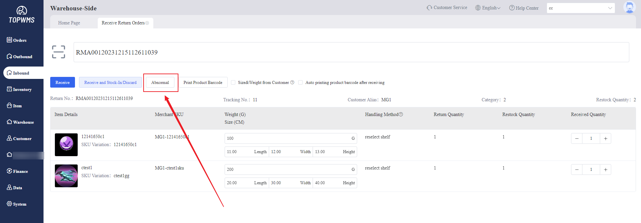Open the TOPWMS logo home
This screenshot has height=223, width=641.
[x=22, y=15]
